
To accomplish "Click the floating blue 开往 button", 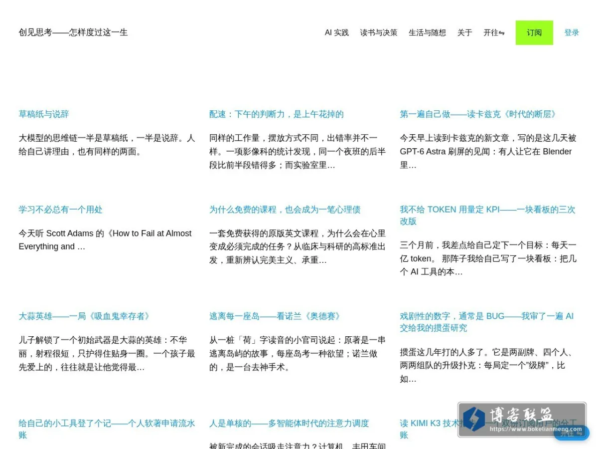I will pos(572,433).
